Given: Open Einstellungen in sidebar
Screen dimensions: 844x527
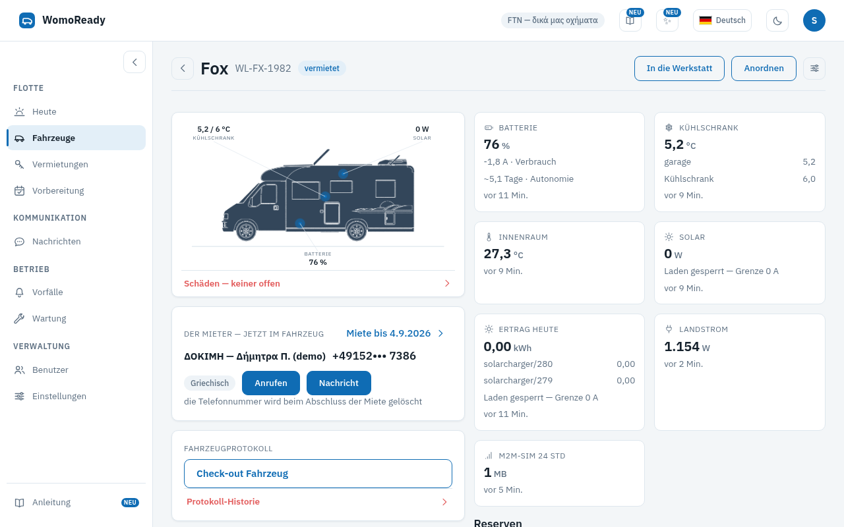Looking at the screenshot, I should pos(76,396).
